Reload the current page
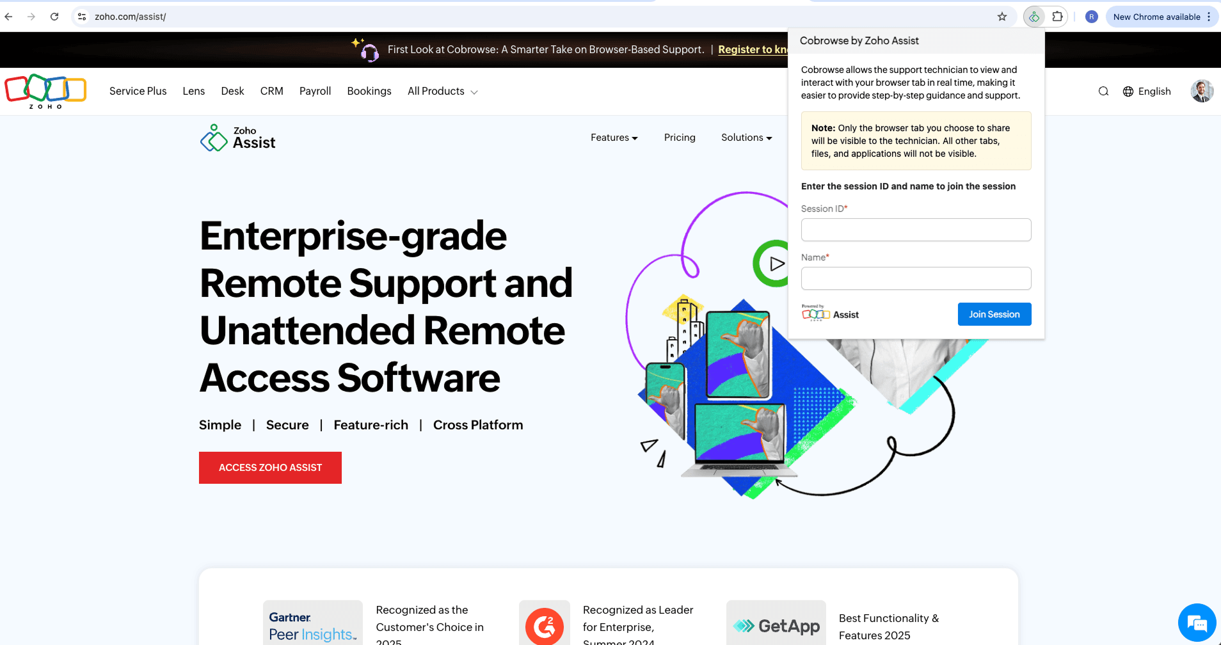 pos(54,17)
